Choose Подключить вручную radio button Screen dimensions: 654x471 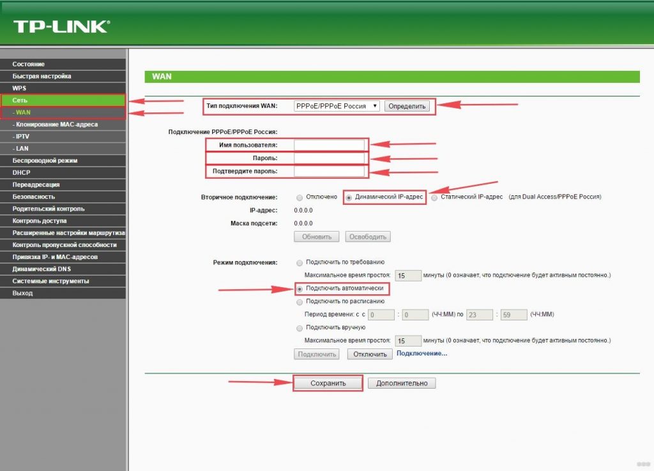click(x=300, y=328)
